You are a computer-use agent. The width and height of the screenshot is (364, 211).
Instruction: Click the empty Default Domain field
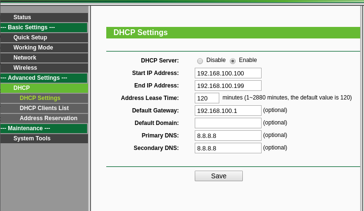228,123
